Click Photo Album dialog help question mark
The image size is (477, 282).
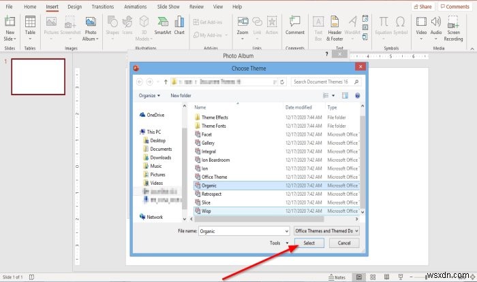pyautogui.click(x=326, y=54)
